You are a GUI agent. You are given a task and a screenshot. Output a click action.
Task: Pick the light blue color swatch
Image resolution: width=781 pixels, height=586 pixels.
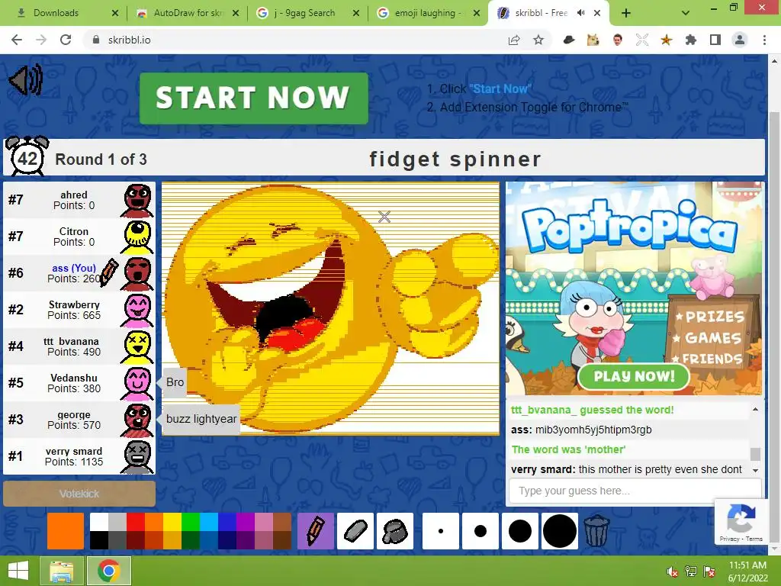(x=209, y=522)
